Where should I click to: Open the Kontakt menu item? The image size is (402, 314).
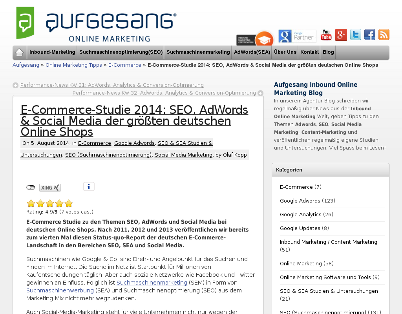point(309,52)
